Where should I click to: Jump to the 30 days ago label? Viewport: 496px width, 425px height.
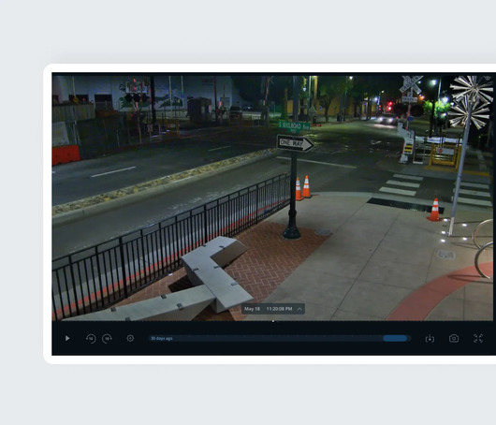[x=162, y=338]
